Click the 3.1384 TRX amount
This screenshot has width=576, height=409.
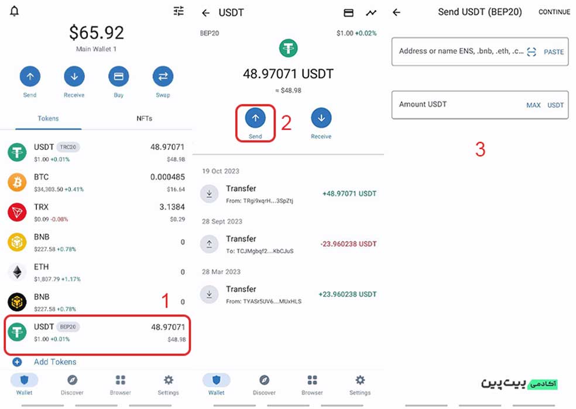172,207
